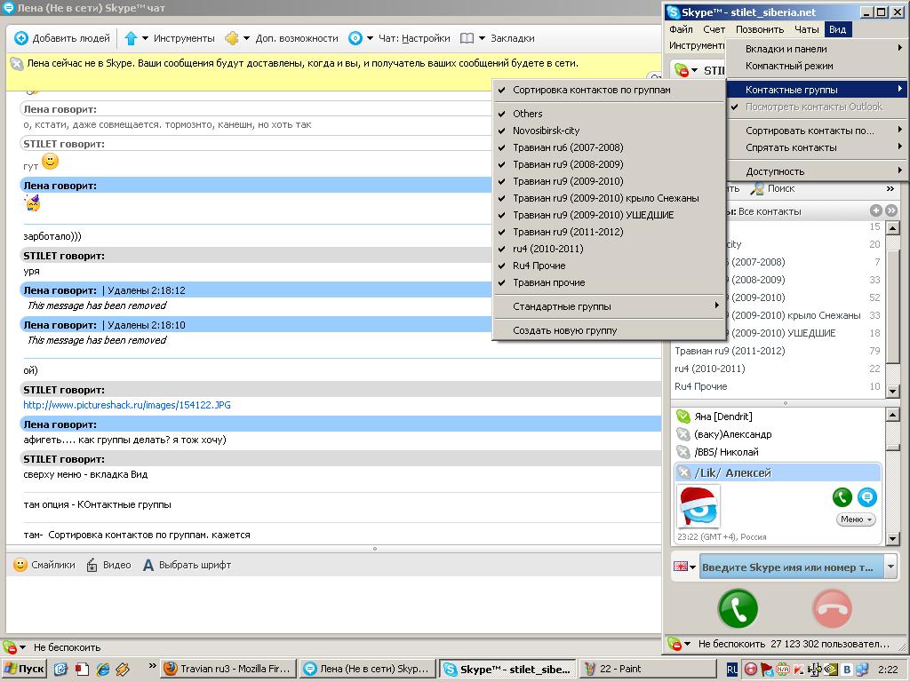
Task: Click the green call button for /Lik/ Алексей
Action: (x=842, y=497)
